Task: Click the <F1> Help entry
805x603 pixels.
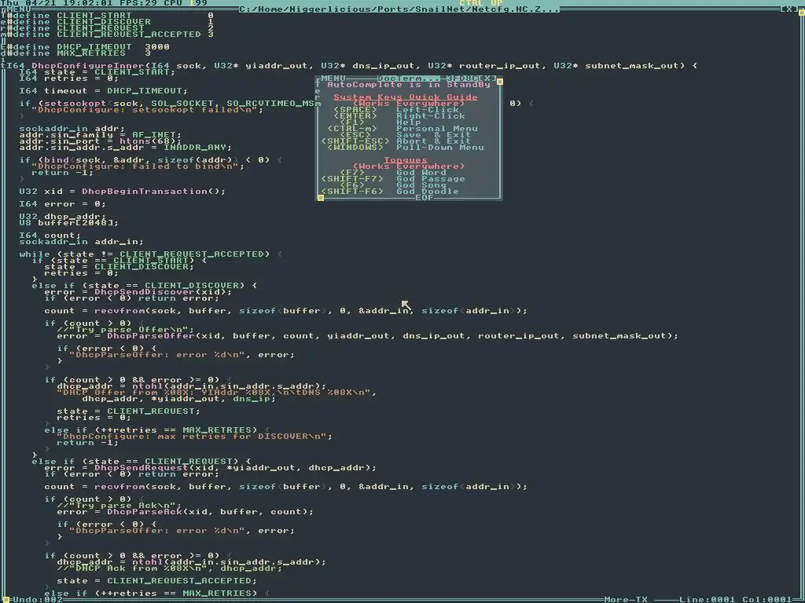Action: click(380, 122)
